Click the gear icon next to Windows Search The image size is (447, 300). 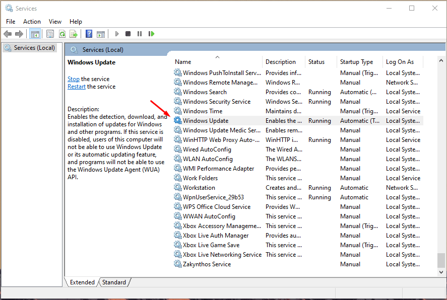coord(178,92)
